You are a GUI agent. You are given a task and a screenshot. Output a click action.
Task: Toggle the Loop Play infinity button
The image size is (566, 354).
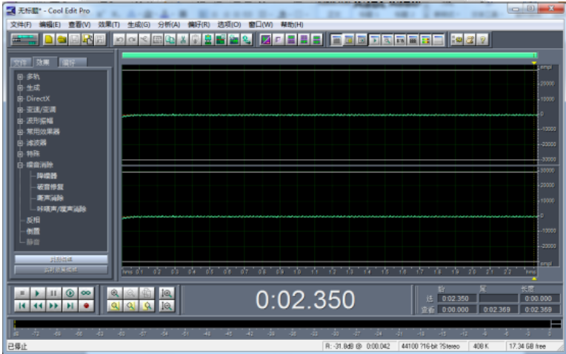(x=86, y=293)
